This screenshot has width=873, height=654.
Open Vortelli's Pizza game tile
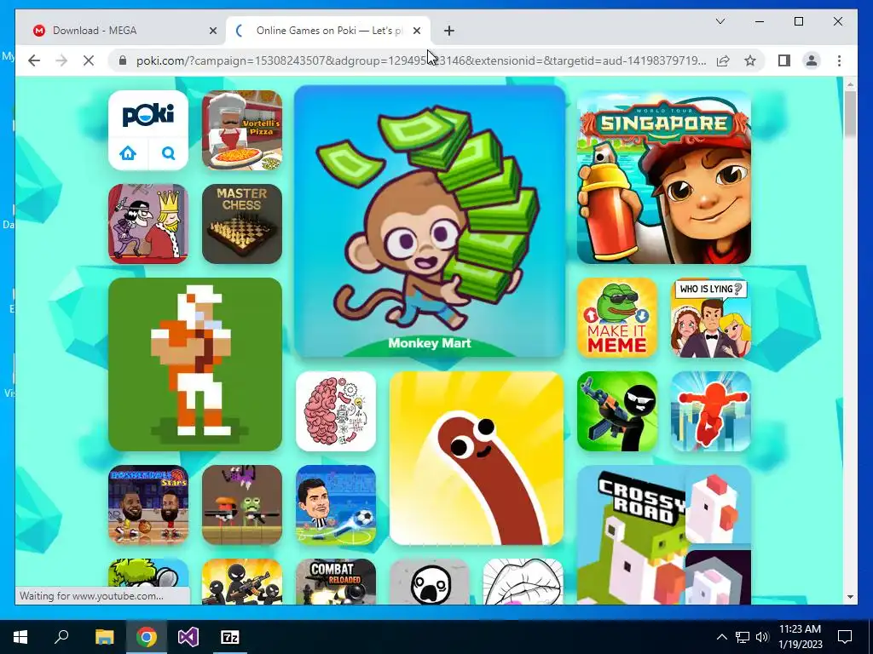pos(242,130)
